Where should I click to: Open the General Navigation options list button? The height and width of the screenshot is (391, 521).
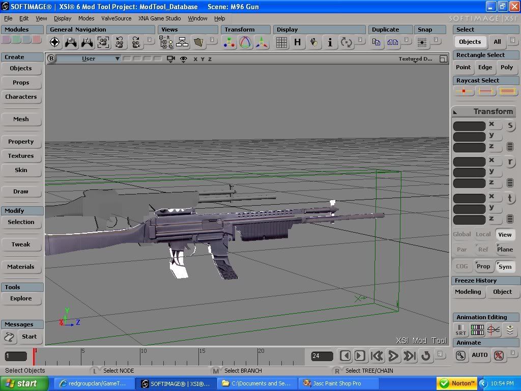click(150, 40)
